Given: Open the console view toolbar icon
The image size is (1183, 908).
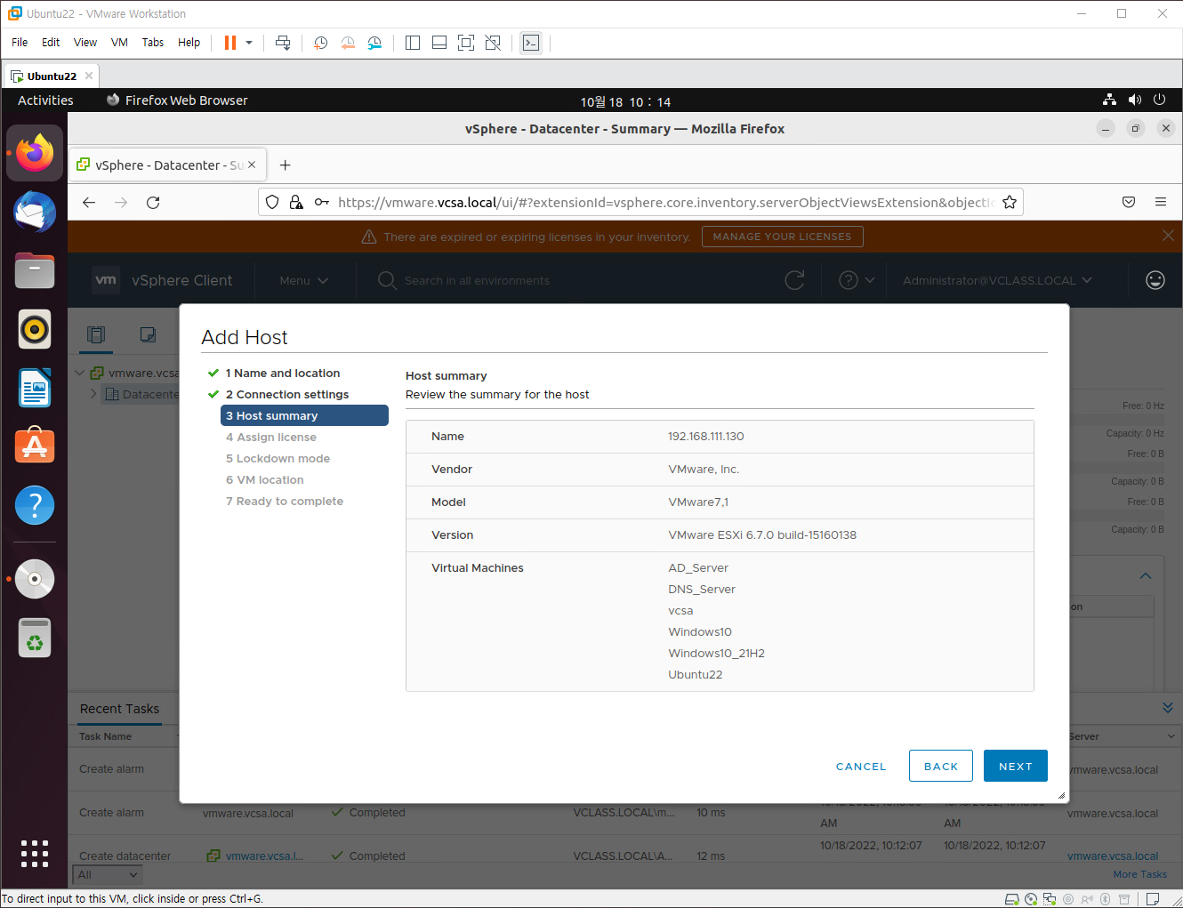Looking at the screenshot, I should (x=531, y=43).
